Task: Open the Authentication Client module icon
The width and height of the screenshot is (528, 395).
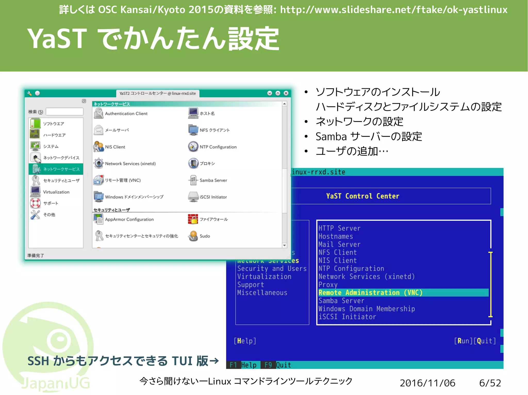Action: [98, 113]
